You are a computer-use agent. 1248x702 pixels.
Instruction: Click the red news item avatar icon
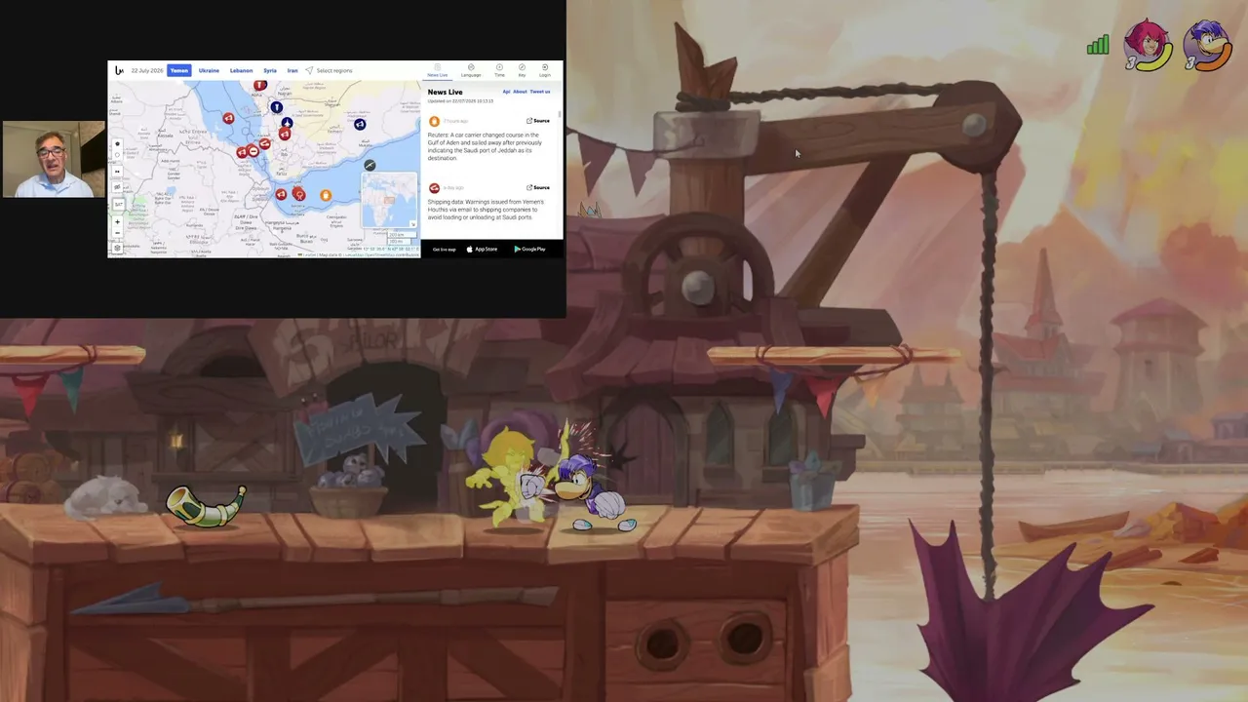click(x=434, y=188)
